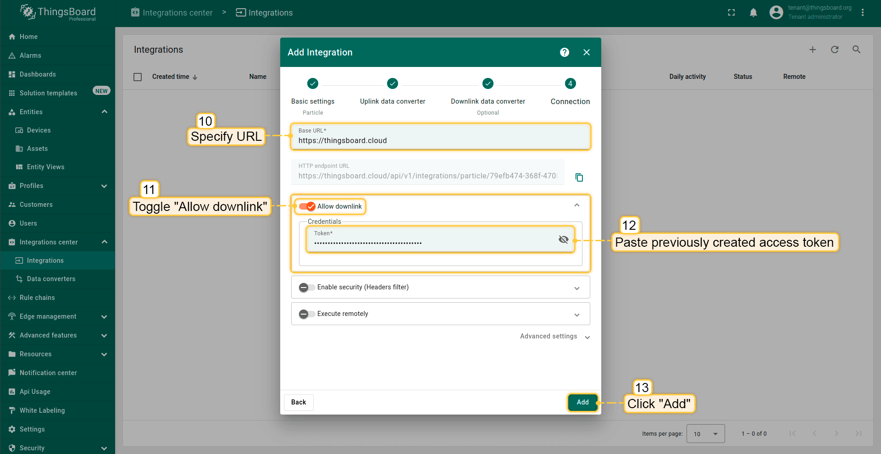Toggle the Allow downlink switch
Viewport: 881px width, 454px height.
(x=307, y=206)
